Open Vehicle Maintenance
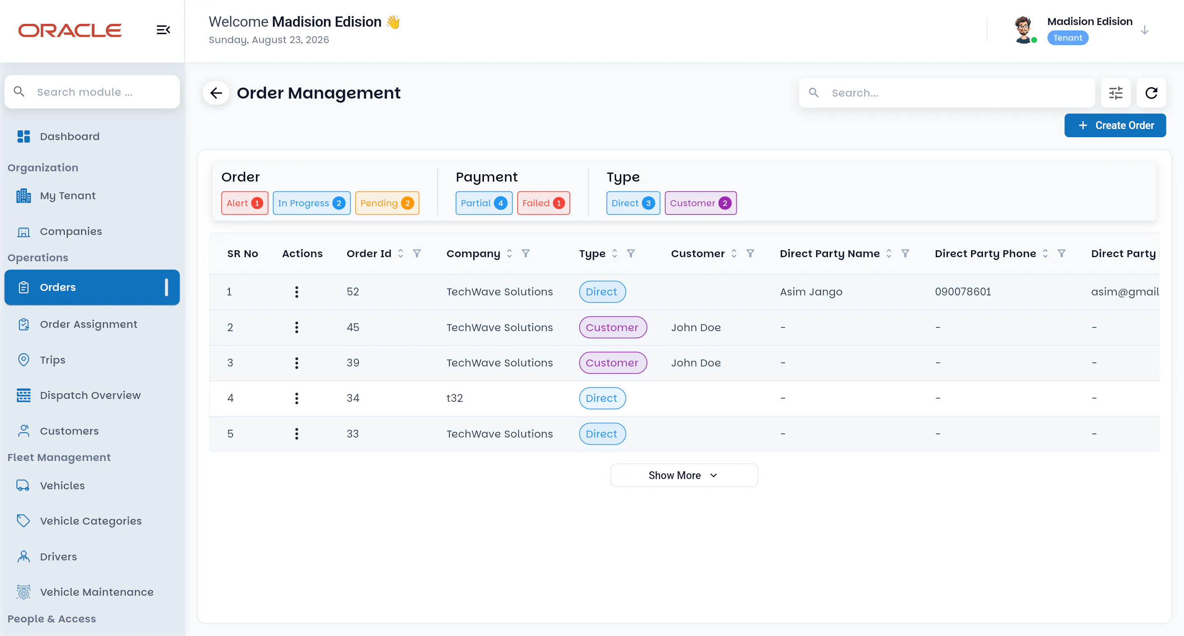The image size is (1184, 636). pos(92,592)
